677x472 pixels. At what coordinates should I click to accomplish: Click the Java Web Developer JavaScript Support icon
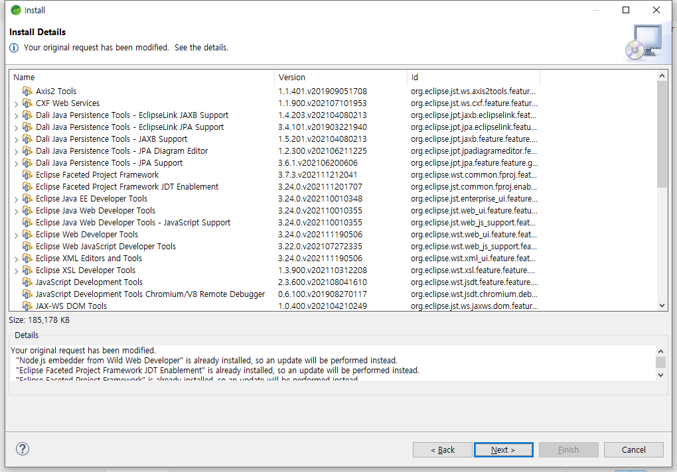(27, 223)
